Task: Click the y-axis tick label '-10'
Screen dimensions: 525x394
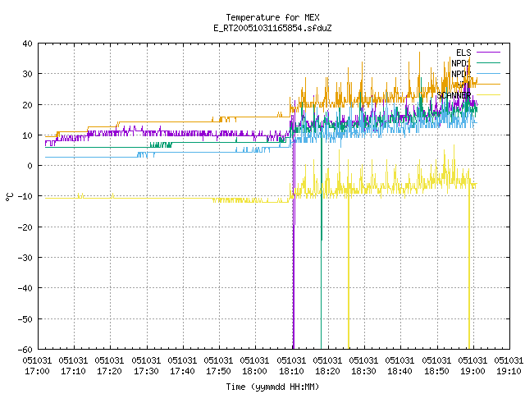Action: (x=25, y=196)
